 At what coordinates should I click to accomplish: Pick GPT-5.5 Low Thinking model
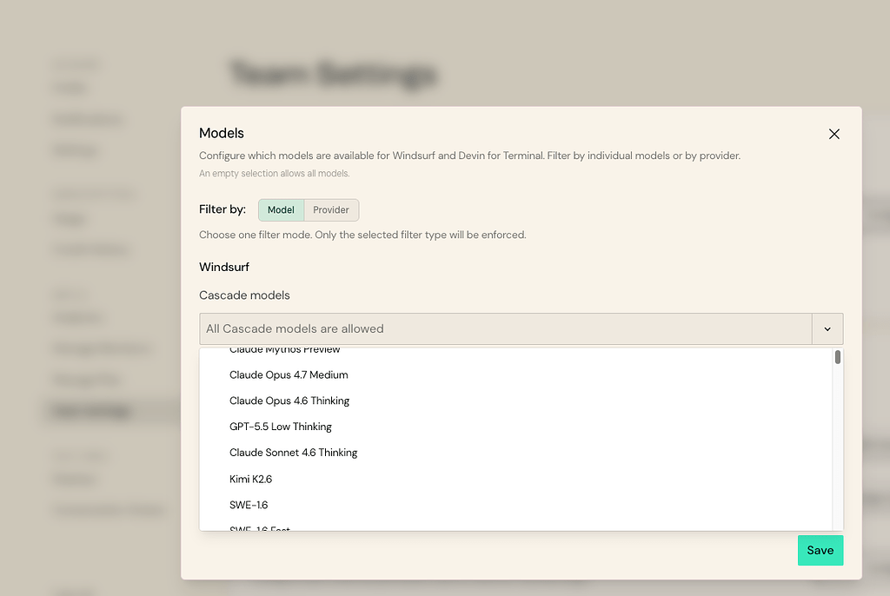tap(516, 427)
